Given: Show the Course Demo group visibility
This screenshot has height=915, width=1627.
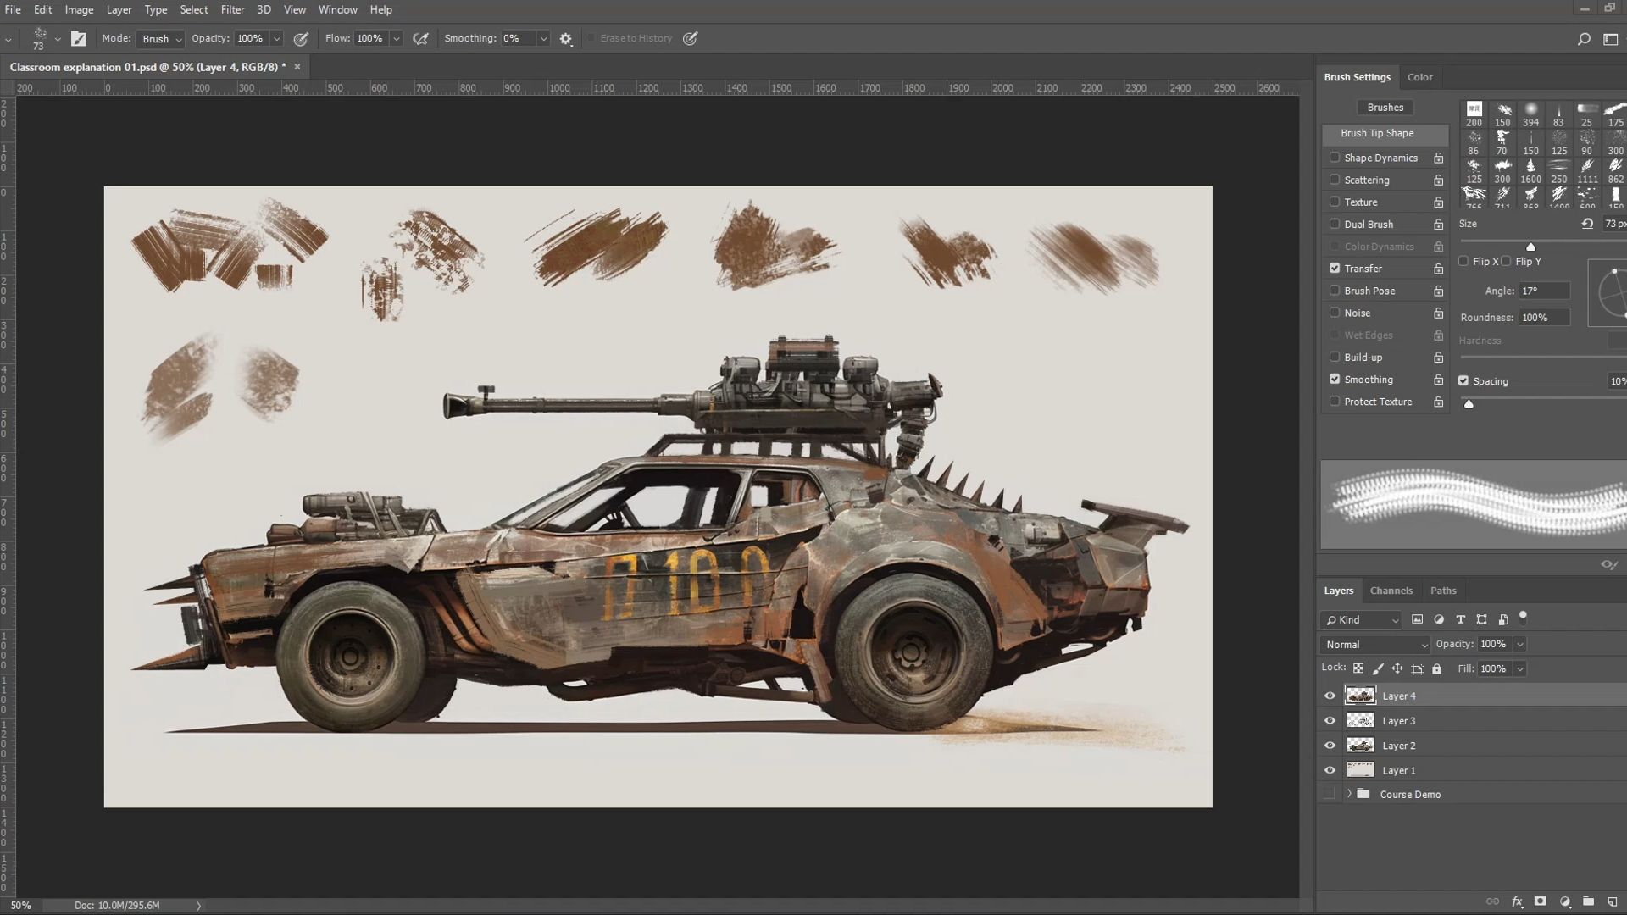Looking at the screenshot, I should (x=1330, y=794).
